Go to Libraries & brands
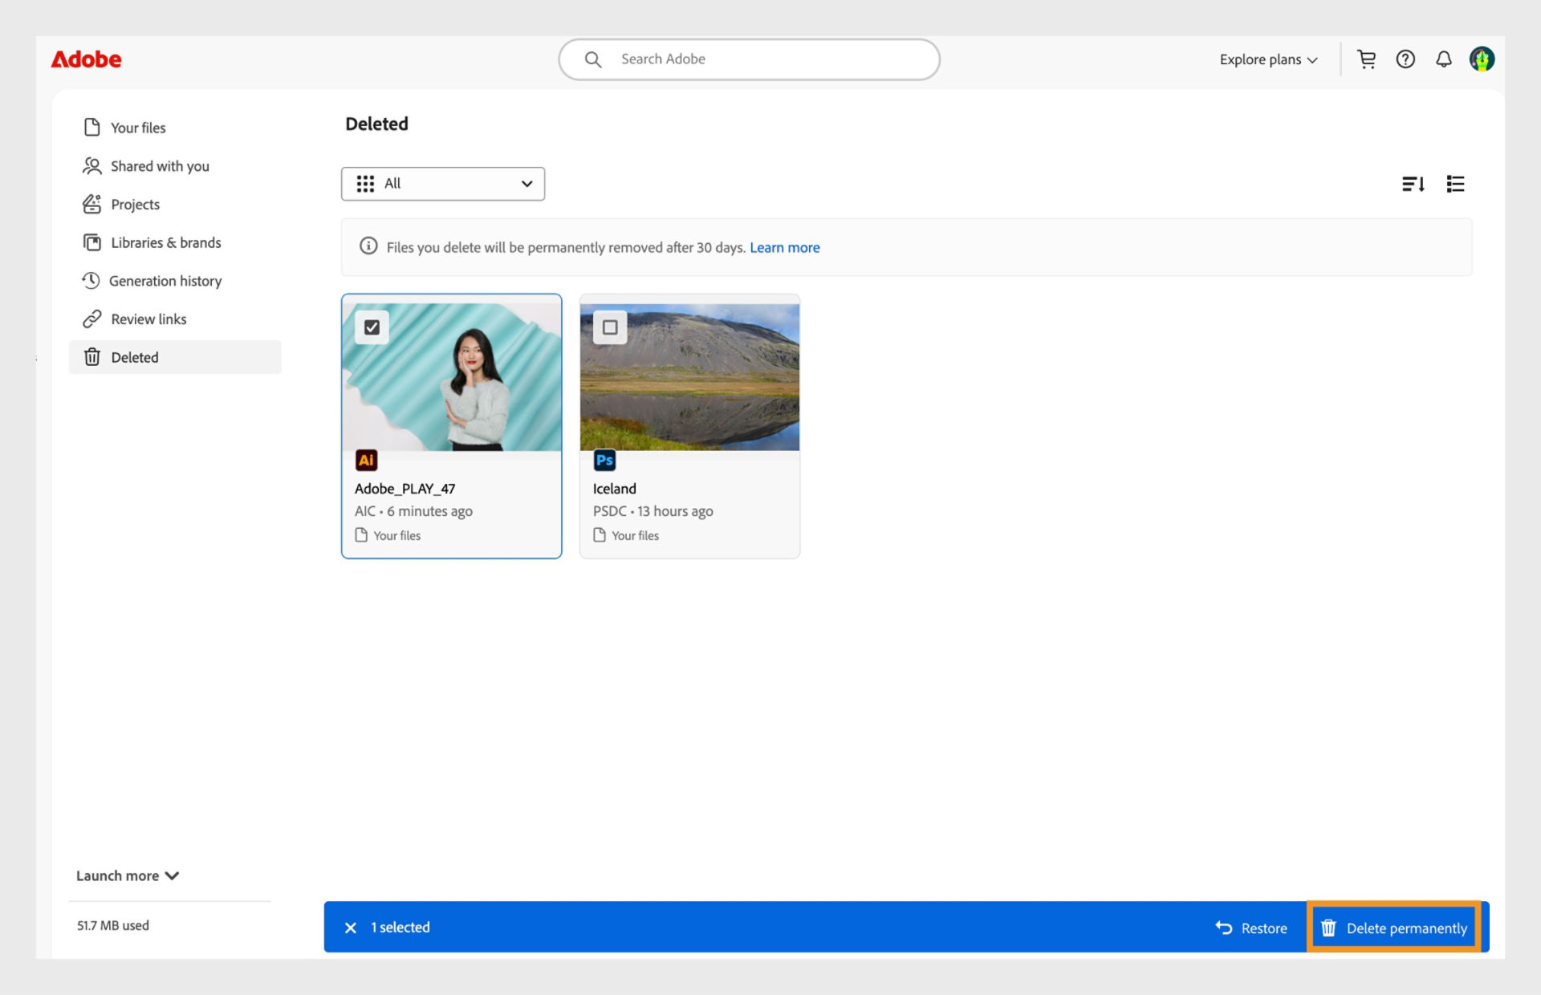 (166, 242)
